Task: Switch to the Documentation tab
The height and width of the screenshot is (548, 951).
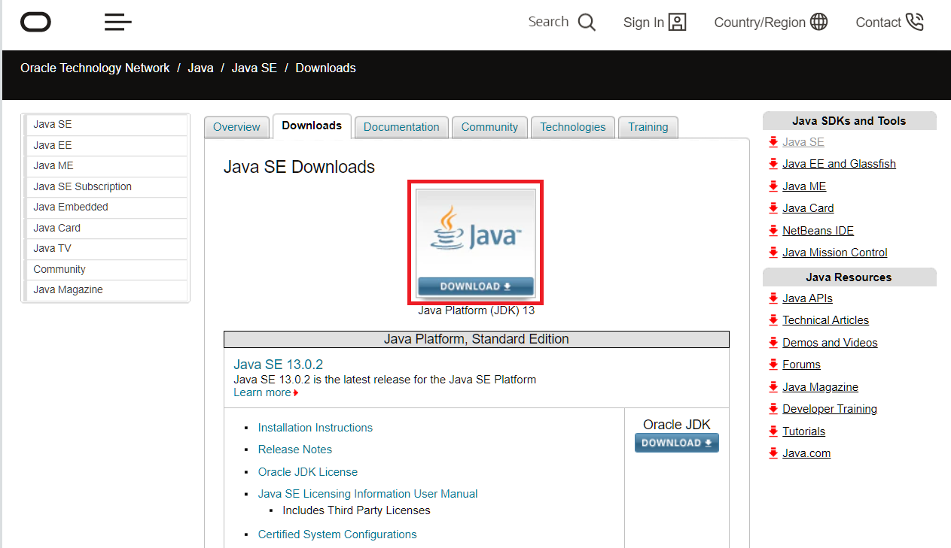Action: click(x=401, y=126)
